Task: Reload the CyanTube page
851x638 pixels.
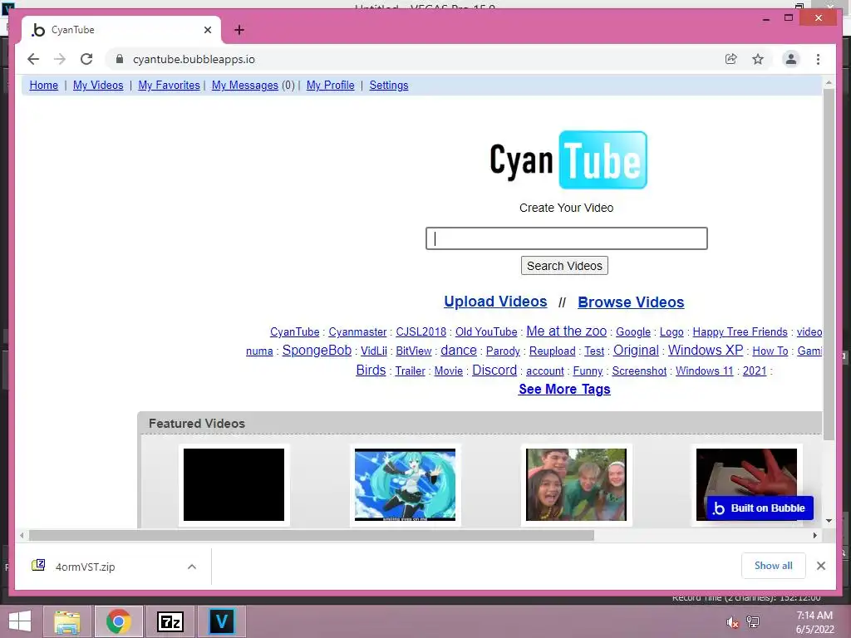Action: 86,59
